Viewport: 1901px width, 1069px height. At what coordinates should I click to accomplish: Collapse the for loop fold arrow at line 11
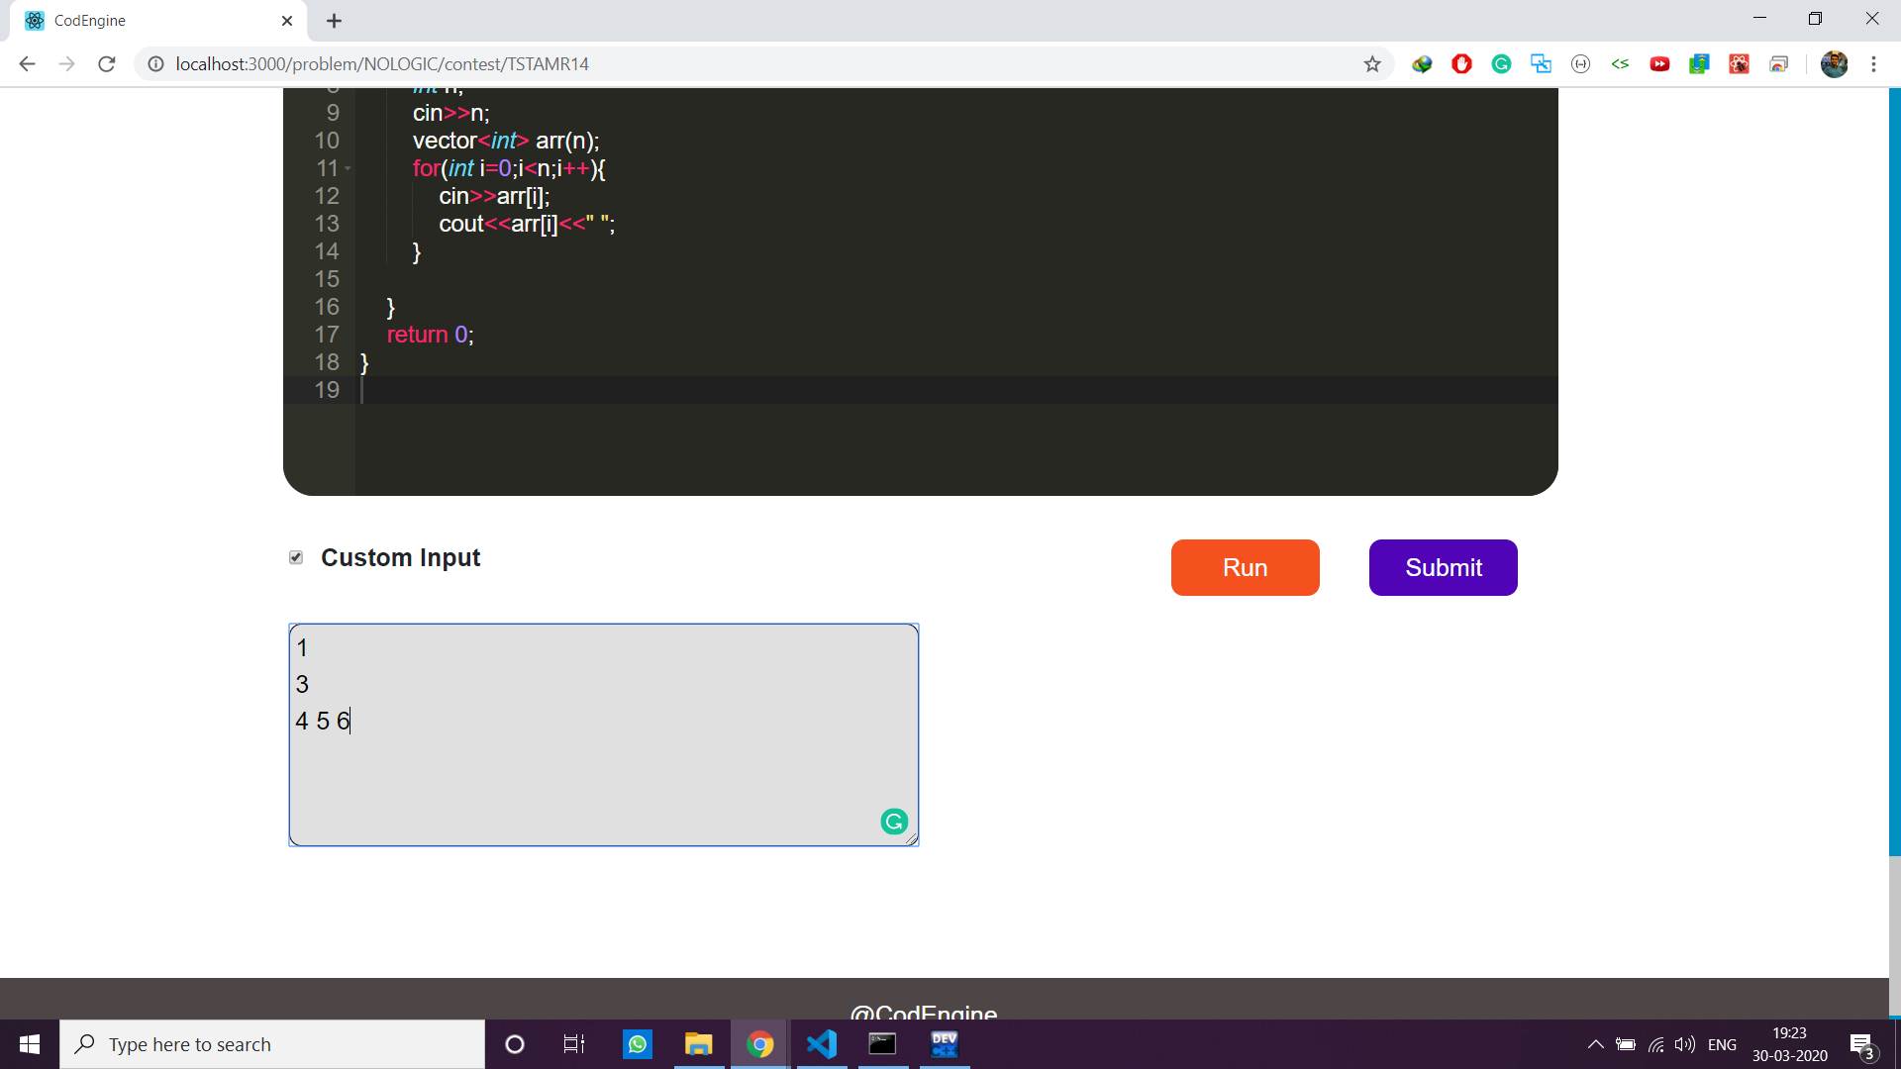[348, 169]
